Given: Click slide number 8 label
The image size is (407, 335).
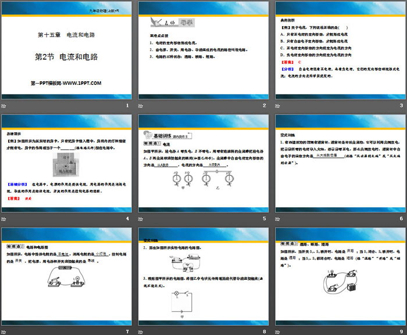Looking at the screenshot, I should tap(264, 332).
